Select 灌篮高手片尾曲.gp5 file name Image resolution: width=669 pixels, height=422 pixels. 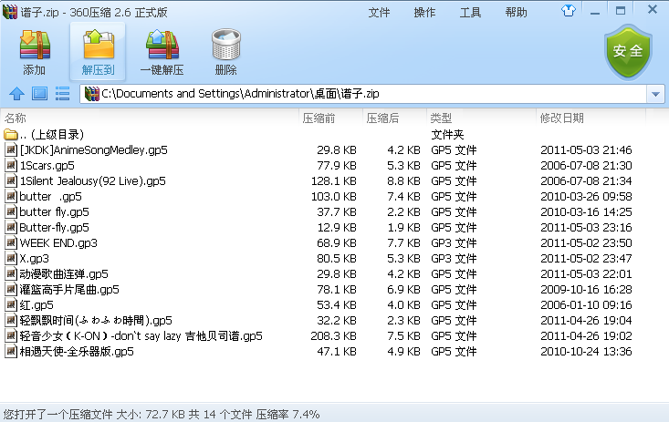69,290
